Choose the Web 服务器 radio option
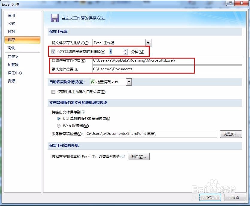This screenshot has width=250, height=206. pyautogui.click(x=59, y=126)
